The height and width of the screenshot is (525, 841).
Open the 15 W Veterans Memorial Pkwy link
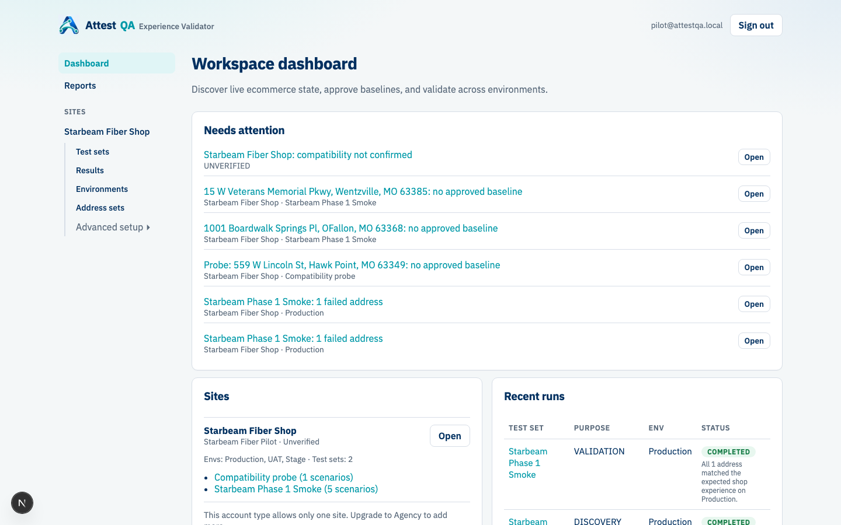[x=363, y=191]
